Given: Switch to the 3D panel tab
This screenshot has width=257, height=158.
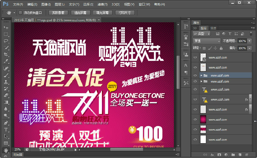Looking at the screenshot, I should click(195, 28).
